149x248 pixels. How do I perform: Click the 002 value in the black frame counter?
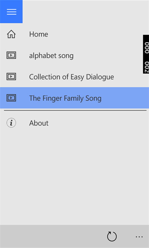pos(147,67)
